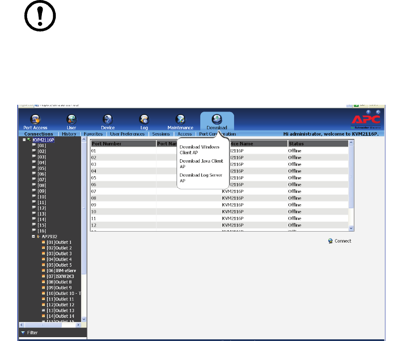Image resolution: width=409 pixels, height=341 pixels.
Task: Click the Download icon in top bar
Action: [x=217, y=120]
